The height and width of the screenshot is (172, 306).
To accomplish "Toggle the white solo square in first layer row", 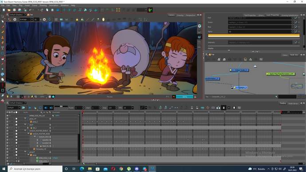I will [16, 118].
